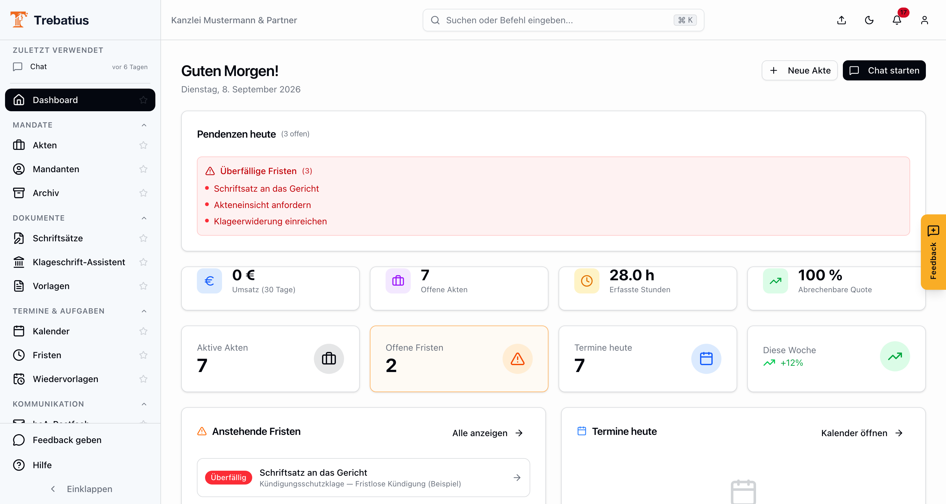Click the Offene Akten purple briefcase icon
946x504 pixels.
click(398, 281)
